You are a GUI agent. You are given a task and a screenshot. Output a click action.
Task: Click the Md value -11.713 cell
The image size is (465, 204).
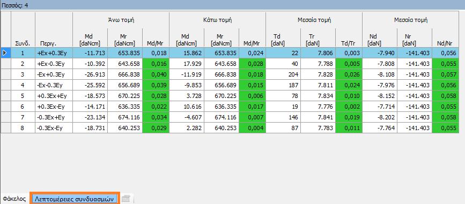coord(90,54)
